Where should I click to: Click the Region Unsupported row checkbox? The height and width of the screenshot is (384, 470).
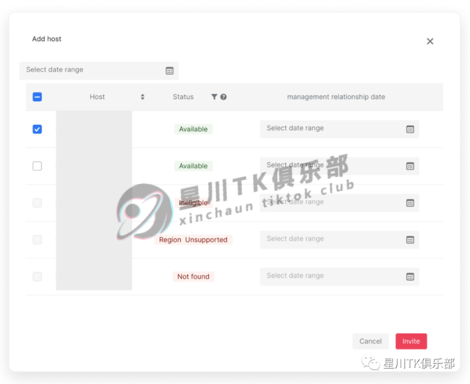coord(37,240)
